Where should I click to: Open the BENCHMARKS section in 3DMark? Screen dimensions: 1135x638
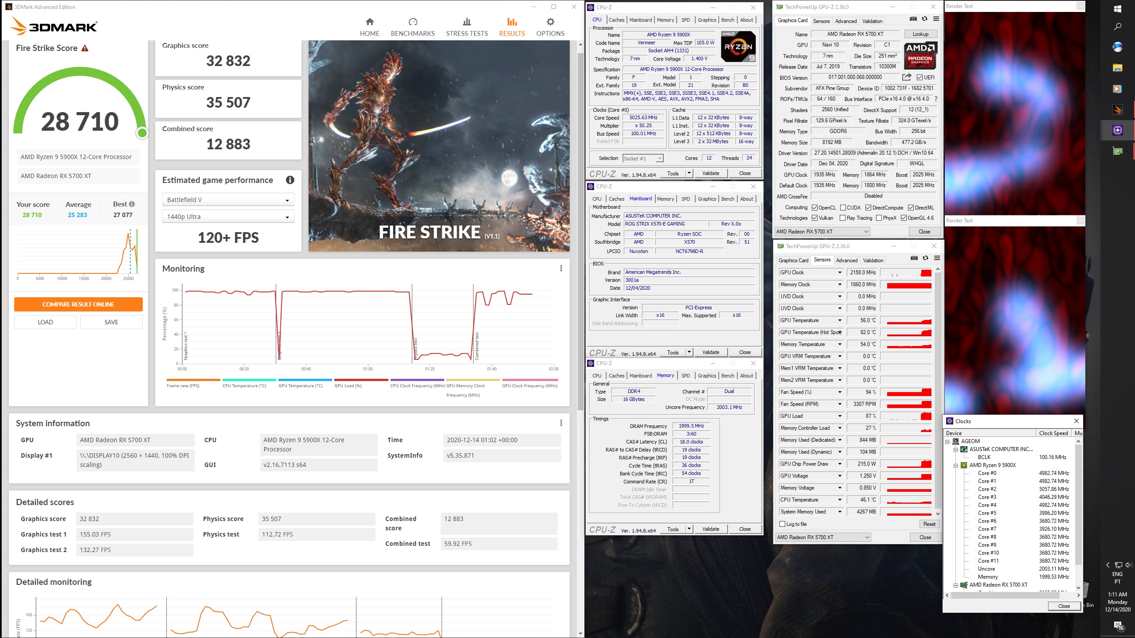pos(412,27)
